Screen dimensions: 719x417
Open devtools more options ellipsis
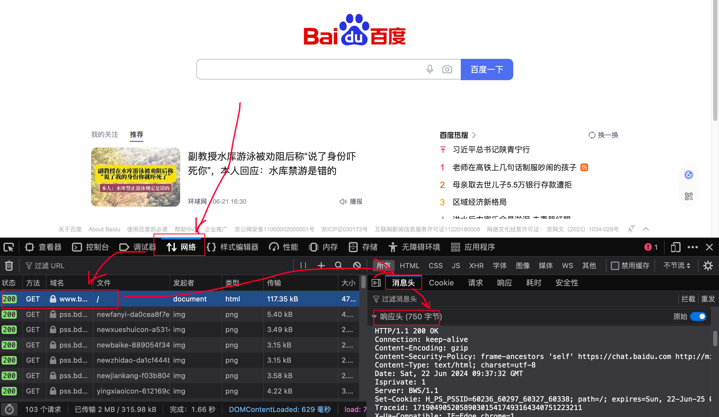click(x=693, y=247)
